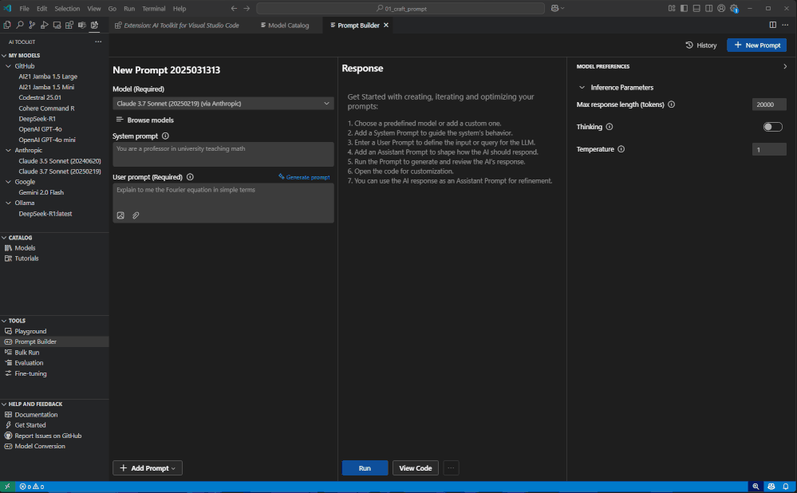Click the Max response length input field

(x=768, y=105)
